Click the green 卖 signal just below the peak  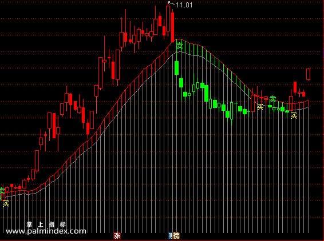[x=179, y=46]
